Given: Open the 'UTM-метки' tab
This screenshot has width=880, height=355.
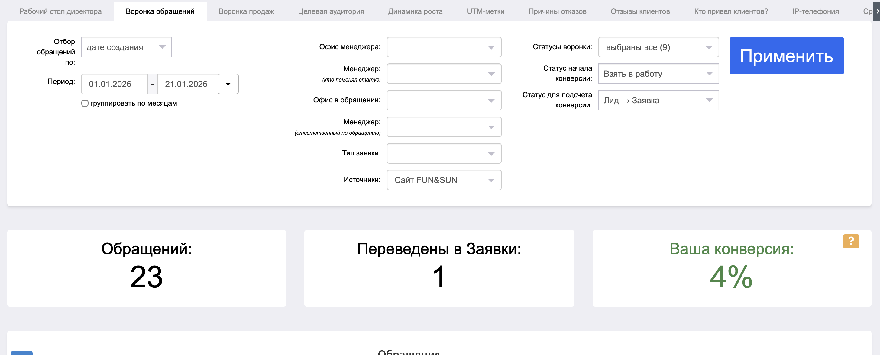Looking at the screenshot, I should pyautogui.click(x=485, y=11).
